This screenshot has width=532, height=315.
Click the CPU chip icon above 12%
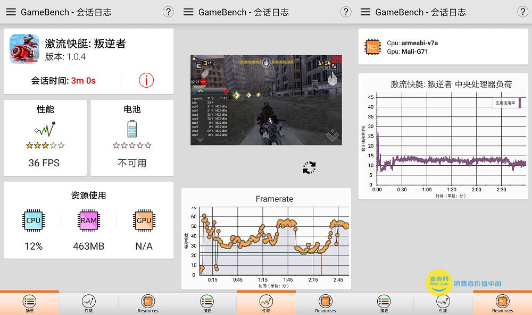(34, 220)
